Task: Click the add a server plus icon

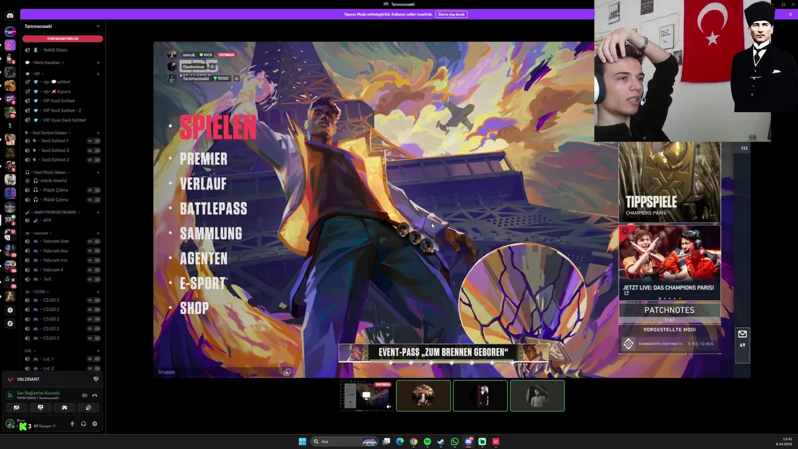Action: [x=10, y=310]
